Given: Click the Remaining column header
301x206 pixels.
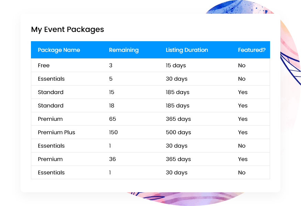Looking at the screenshot, I should coord(124,50).
